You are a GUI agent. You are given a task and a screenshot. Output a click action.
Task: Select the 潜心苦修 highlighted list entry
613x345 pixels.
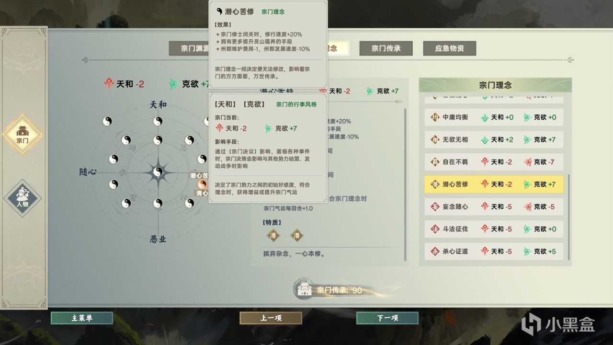[494, 184]
